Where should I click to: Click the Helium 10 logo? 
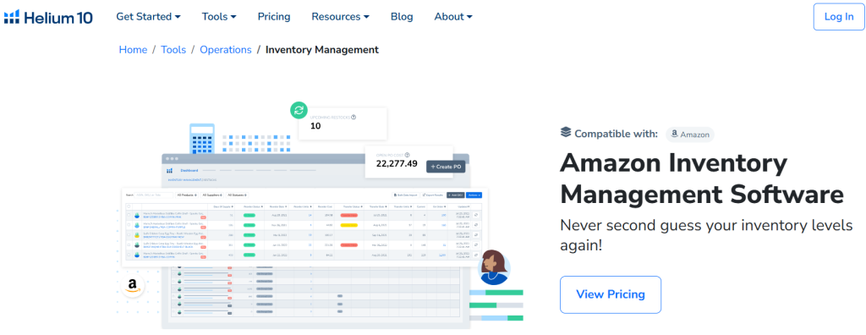point(48,17)
